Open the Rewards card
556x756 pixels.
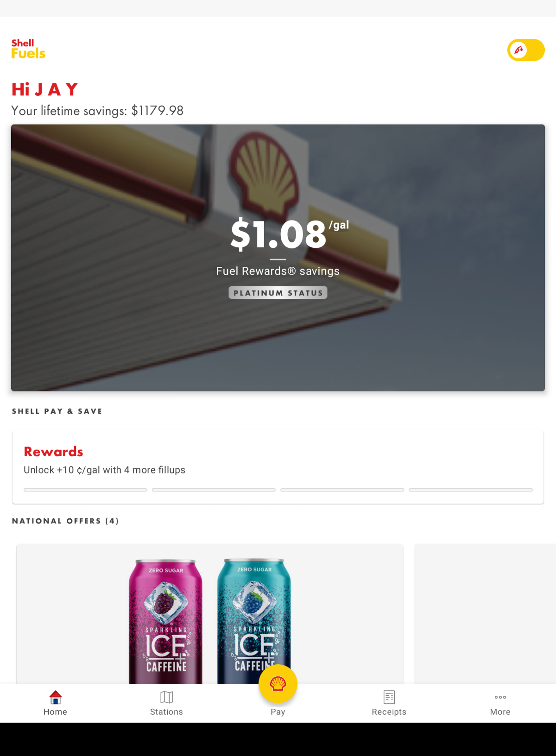tap(278, 467)
